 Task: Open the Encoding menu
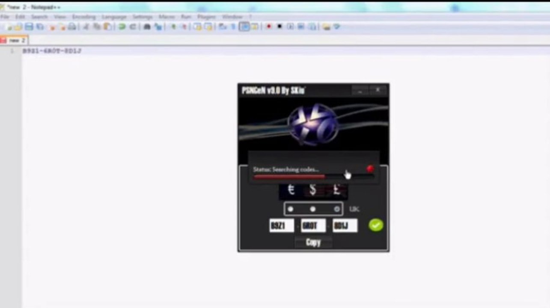(x=84, y=17)
